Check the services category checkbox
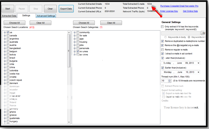209x129 pixels. pos(78,54)
